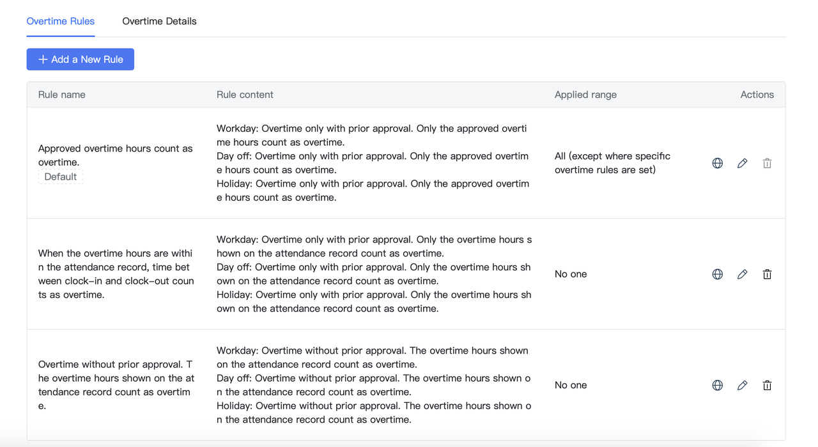Delete the clock-in and clock-out overtime rule
818x447 pixels.
(767, 274)
